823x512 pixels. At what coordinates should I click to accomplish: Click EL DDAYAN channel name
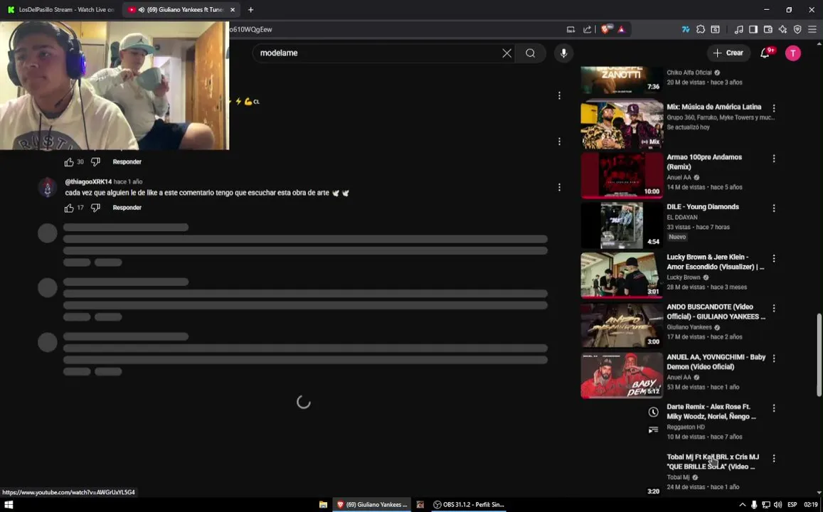pos(682,217)
